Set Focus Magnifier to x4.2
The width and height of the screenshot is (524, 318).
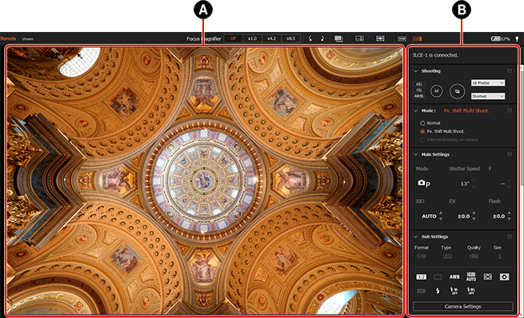[272, 38]
